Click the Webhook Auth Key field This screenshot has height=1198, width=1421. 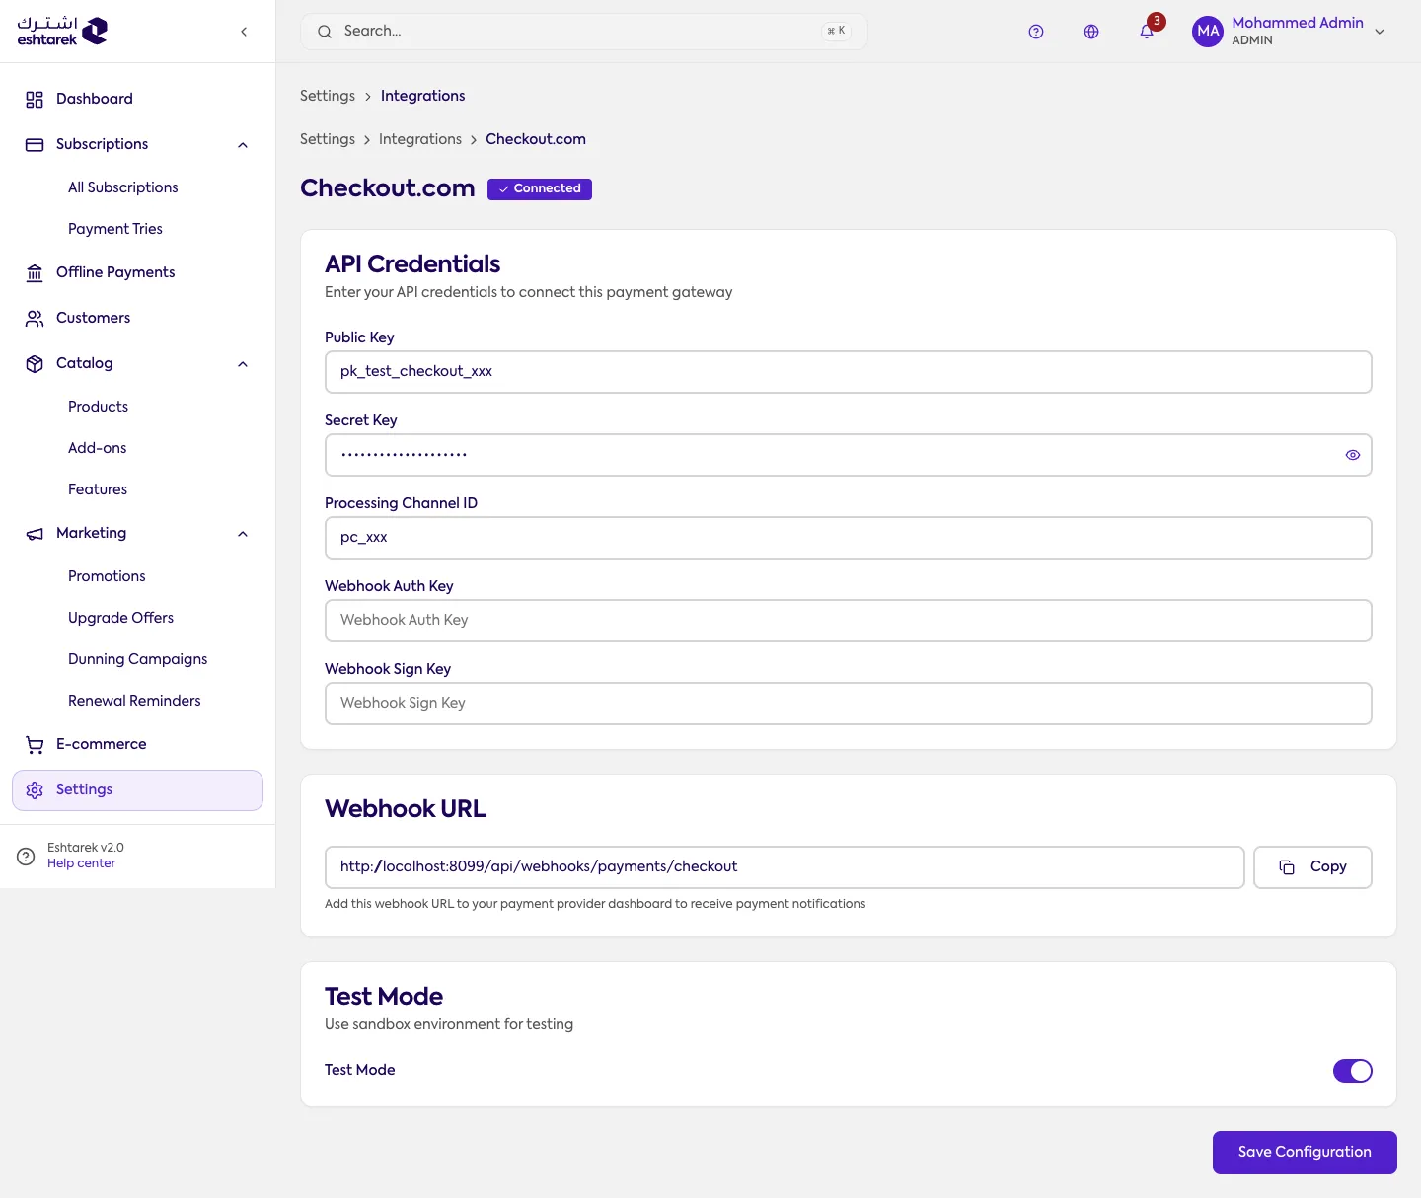click(849, 621)
